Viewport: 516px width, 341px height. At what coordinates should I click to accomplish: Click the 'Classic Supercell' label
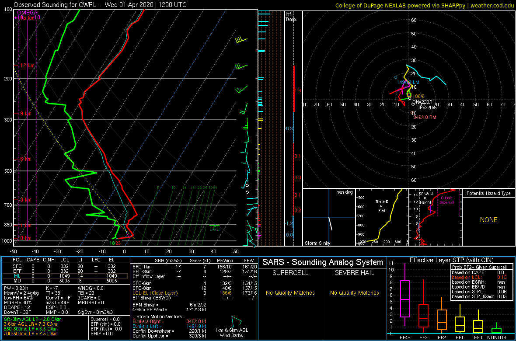click(x=447, y=200)
